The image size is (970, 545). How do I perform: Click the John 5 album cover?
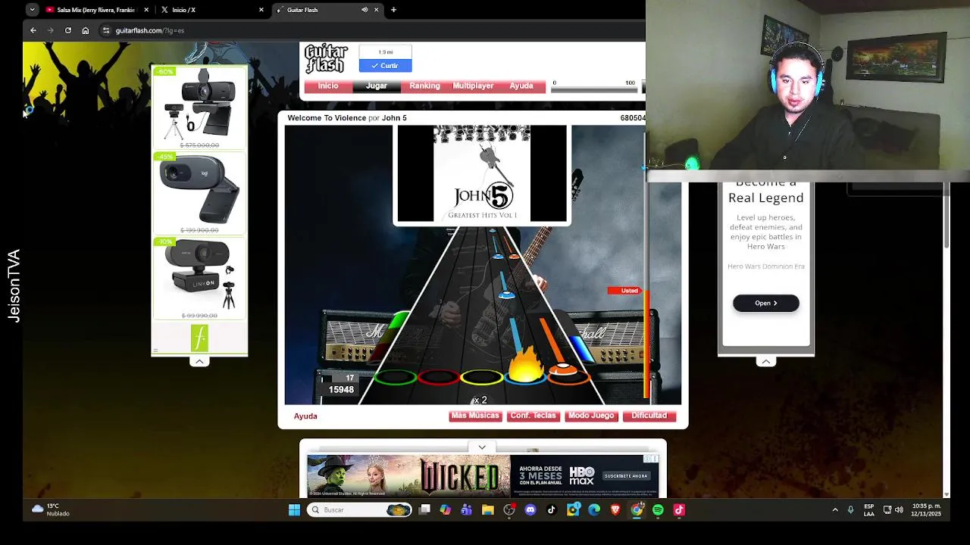click(481, 174)
